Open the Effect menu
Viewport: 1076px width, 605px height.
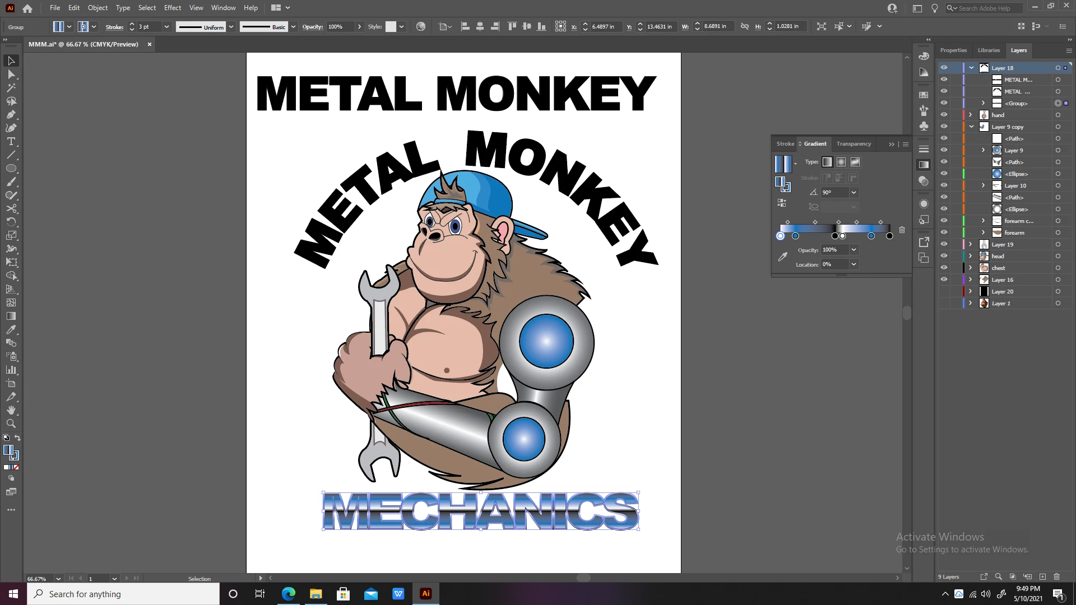point(172,8)
